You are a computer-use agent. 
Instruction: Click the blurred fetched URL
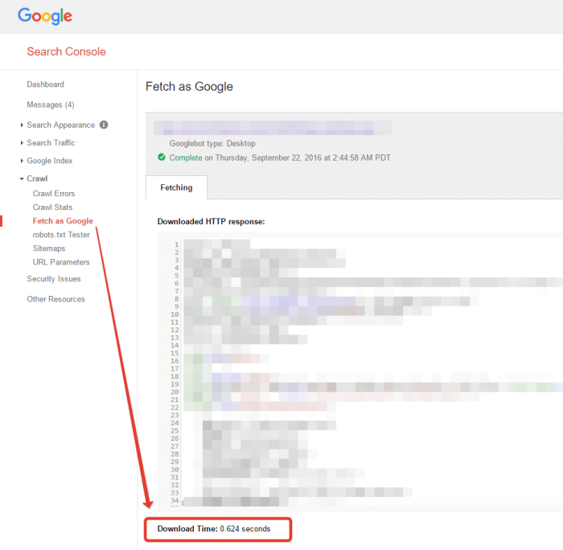(273, 128)
